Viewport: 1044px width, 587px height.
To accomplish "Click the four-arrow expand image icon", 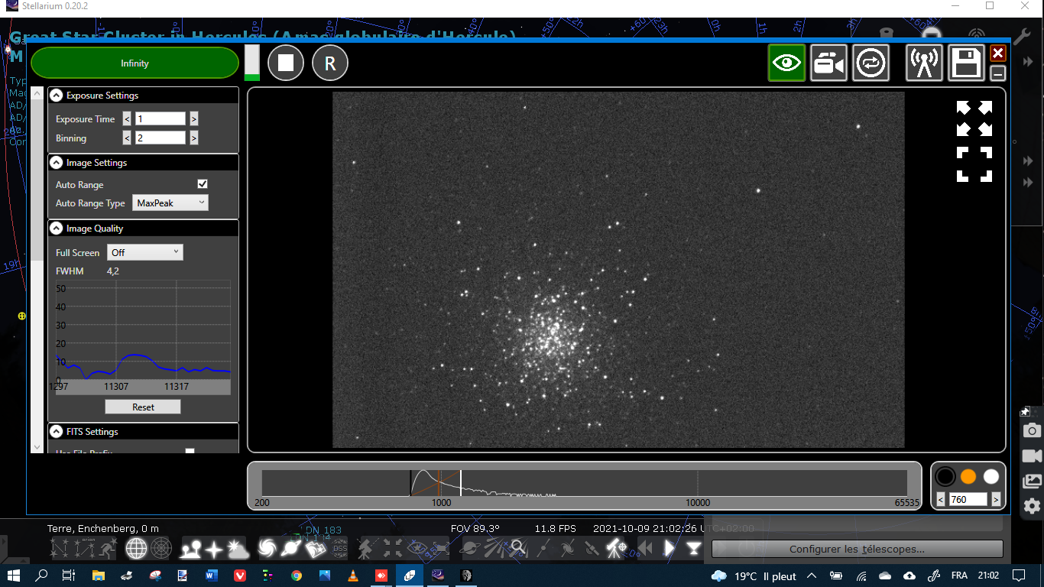I will click(x=974, y=118).
